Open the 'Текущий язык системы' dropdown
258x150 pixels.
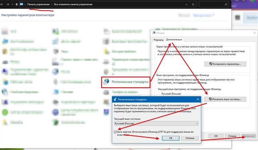point(156,124)
